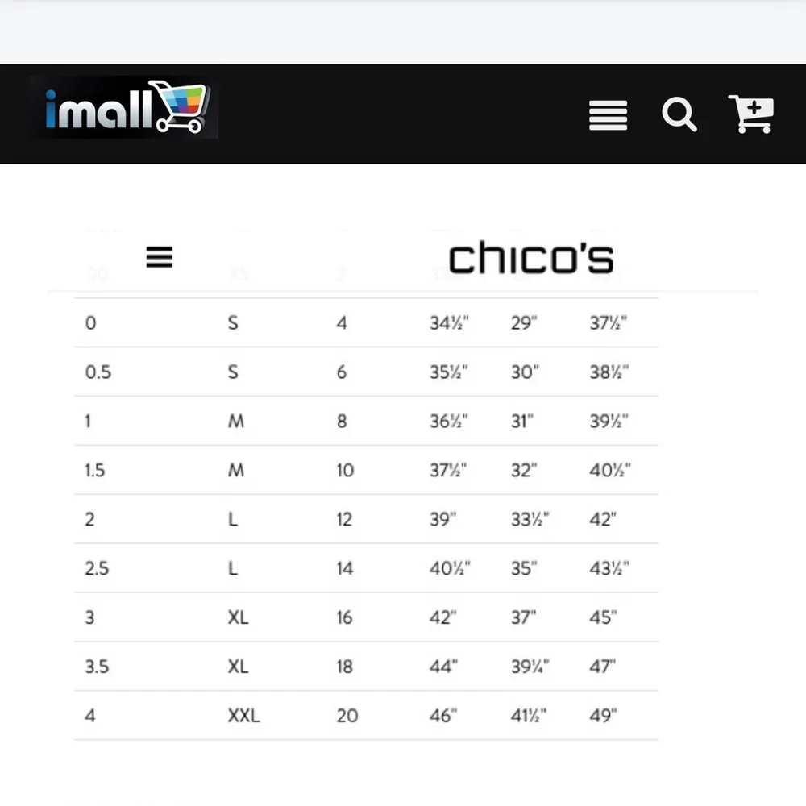The image size is (806, 806).
Task: Select the 39¼" measurement cell
Action: 530,667
